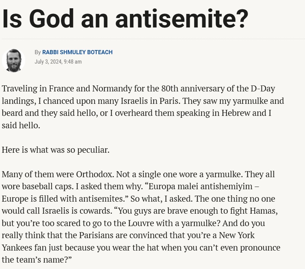
Task: Click the closing phrase "the team's name?"
Action: pyautogui.click(x=37, y=260)
